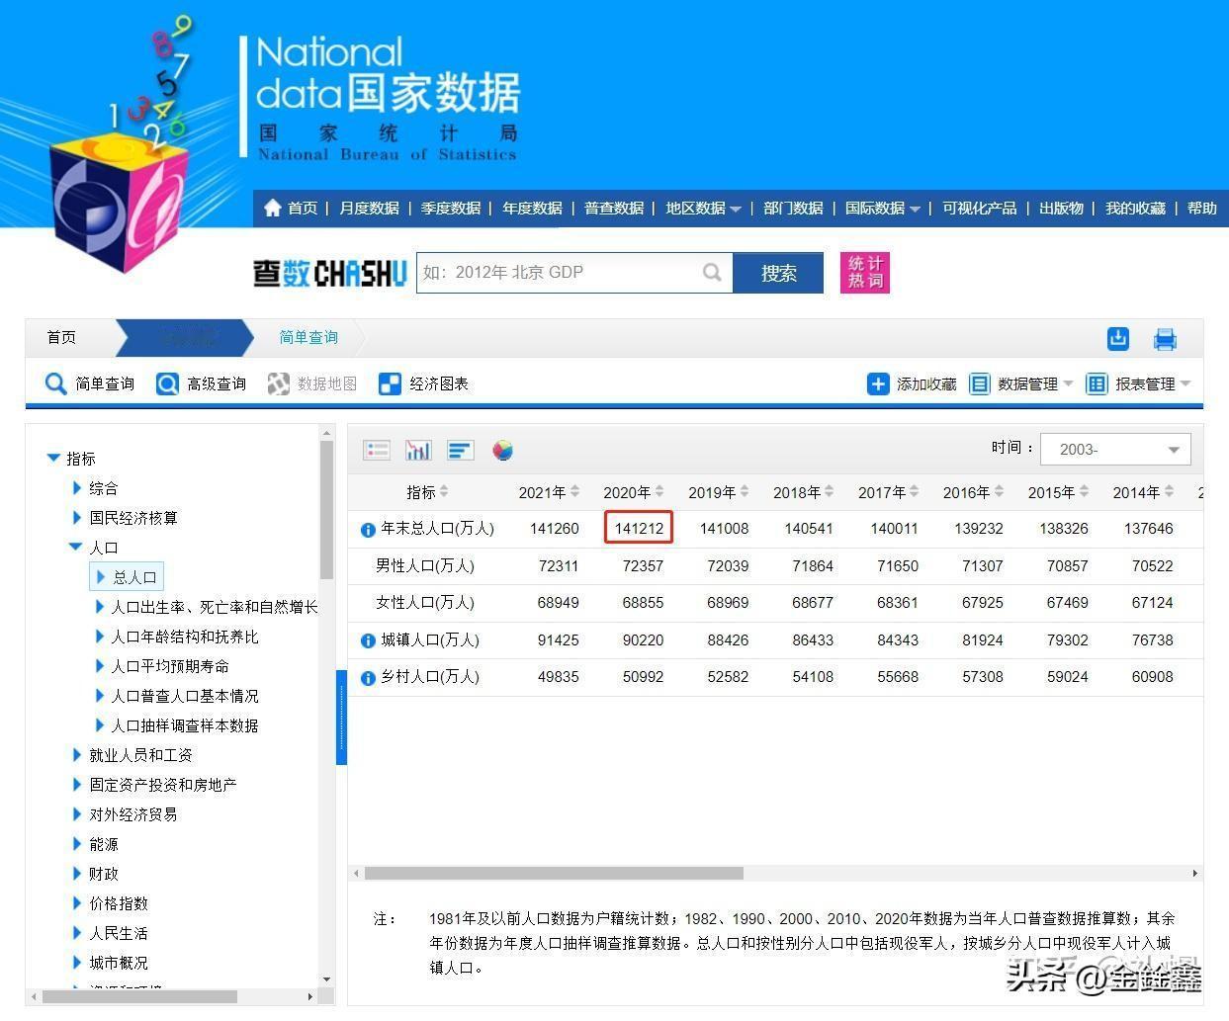The height and width of the screenshot is (1021, 1229).
Task: Click 简单查询 breadcrumb link
Action: (x=308, y=337)
